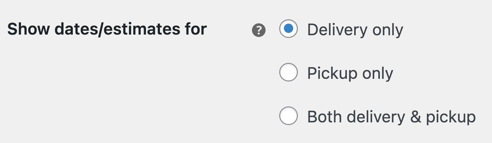Select the "Pickup only" radio button

tap(288, 72)
